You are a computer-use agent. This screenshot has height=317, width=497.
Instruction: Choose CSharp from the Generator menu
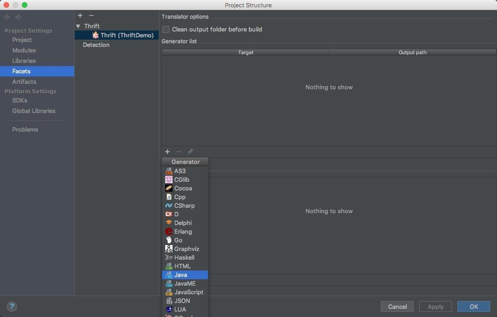tap(185, 205)
